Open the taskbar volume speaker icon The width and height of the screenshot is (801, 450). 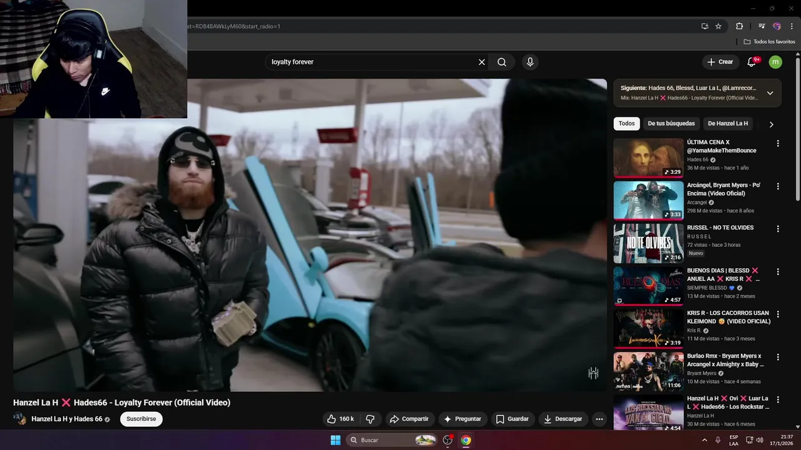click(760, 440)
